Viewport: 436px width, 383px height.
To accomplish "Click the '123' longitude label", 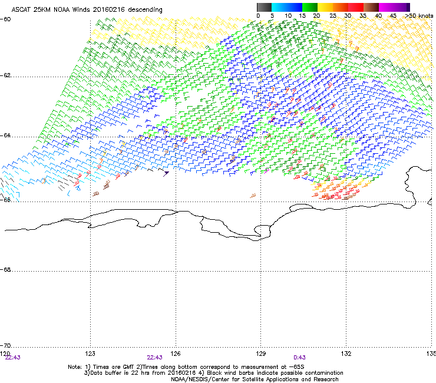I will 90,354.
